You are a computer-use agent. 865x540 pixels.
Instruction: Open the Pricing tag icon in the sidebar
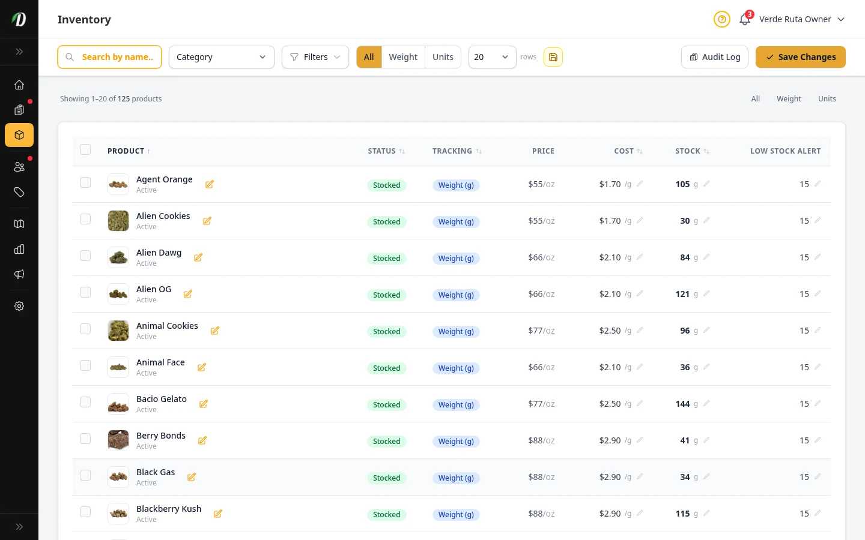19,192
